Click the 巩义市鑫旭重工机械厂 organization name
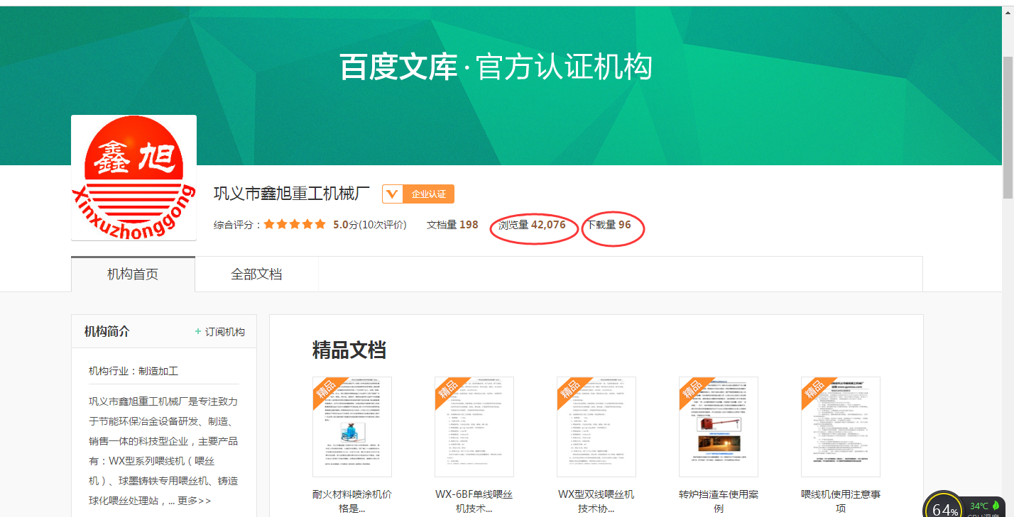Image resolution: width=1014 pixels, height=517 pixels. pyautogui.click(x=292, y=194)
